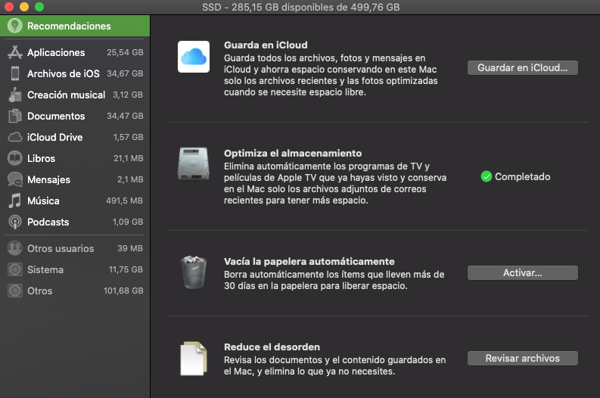Click the Música note icon

pos(15,201)
